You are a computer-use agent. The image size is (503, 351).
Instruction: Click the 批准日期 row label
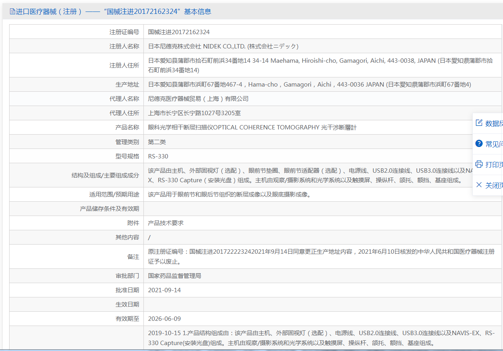tap(127, 290)
